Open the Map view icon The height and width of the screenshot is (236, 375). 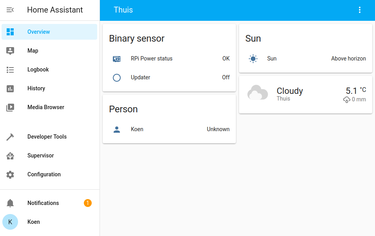[10, 51]
